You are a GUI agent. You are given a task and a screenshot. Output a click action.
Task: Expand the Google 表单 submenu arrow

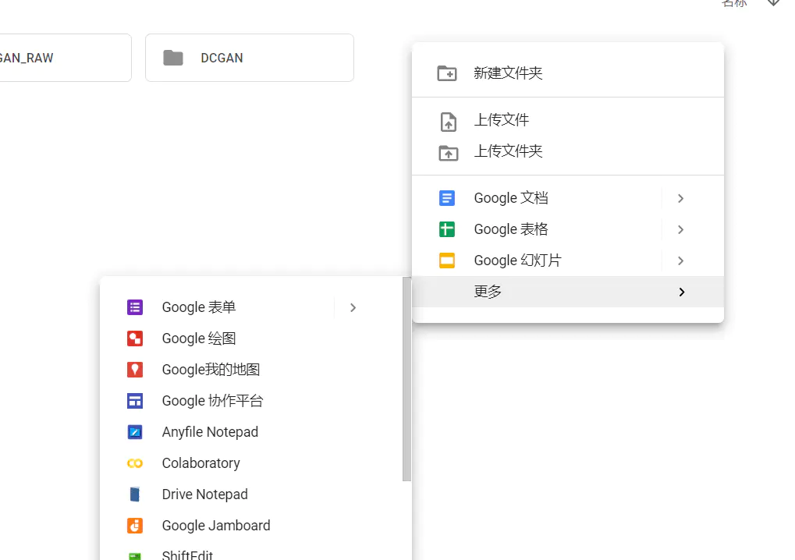pyautogui.click(x=353, y=307)
